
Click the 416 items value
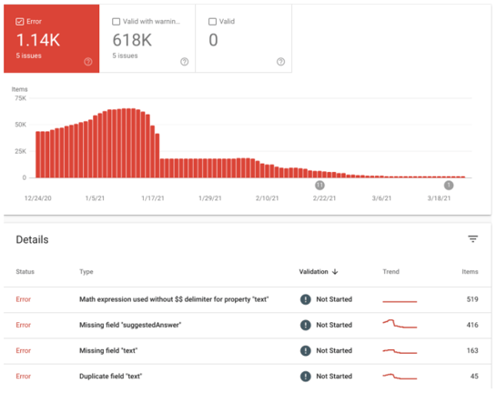click(472, 325)
